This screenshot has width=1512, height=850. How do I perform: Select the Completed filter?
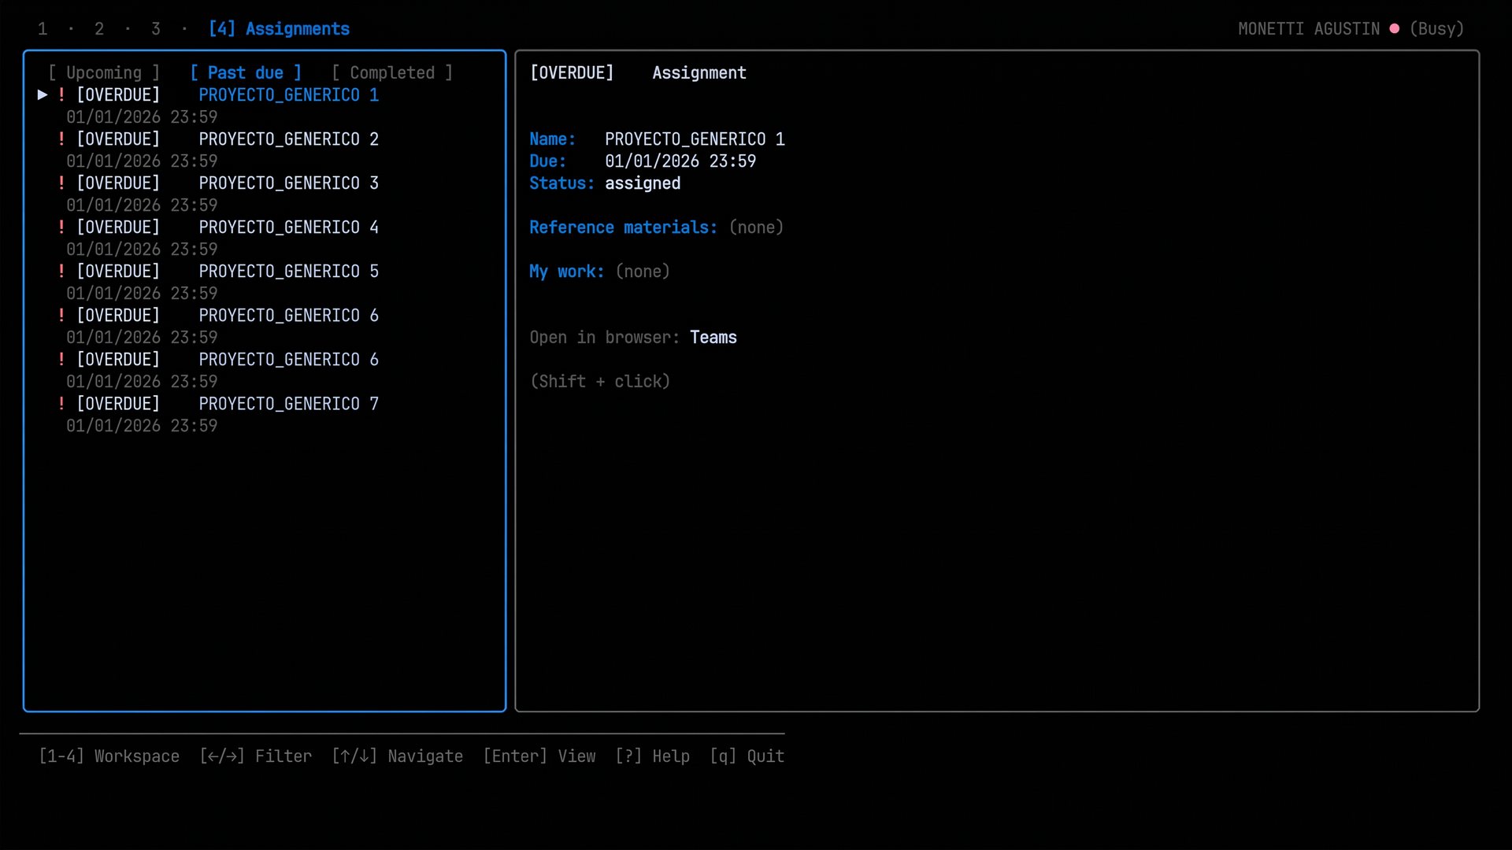(392, 72)
